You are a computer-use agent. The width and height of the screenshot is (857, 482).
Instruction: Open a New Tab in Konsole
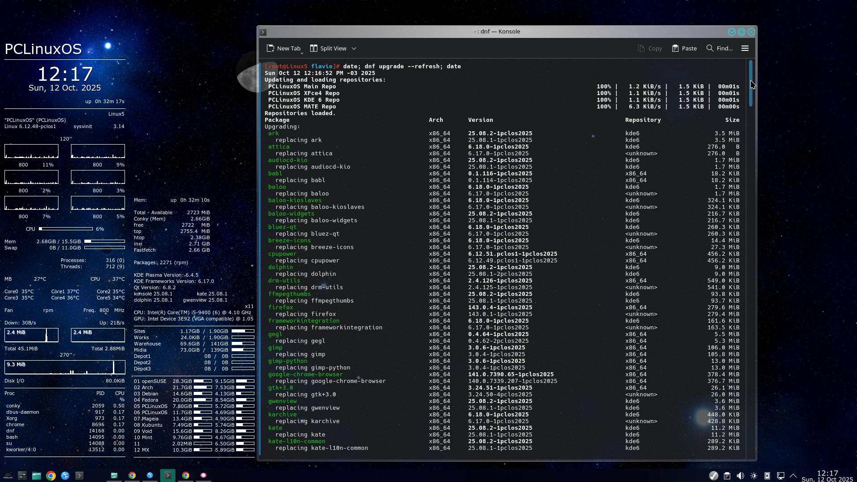283,48
